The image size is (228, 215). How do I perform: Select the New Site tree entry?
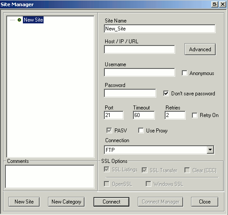click(x=33, y=20)
